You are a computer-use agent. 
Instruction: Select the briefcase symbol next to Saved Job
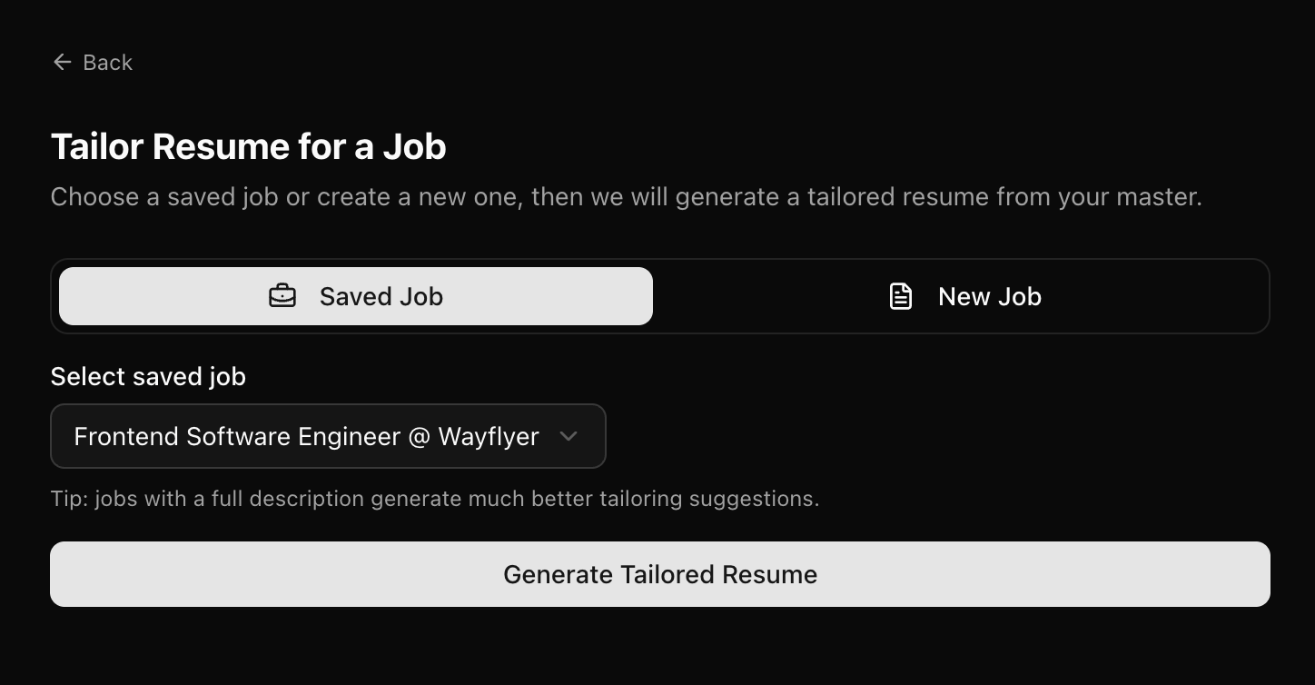[282, 295]
